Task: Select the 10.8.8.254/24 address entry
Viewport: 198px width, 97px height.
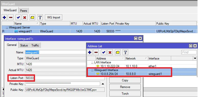Action: tap(142, 74)
